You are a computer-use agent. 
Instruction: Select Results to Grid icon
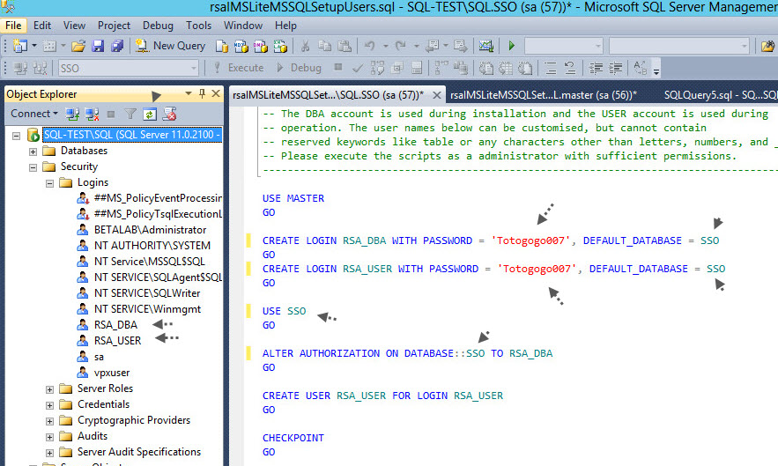coord(505,68)
